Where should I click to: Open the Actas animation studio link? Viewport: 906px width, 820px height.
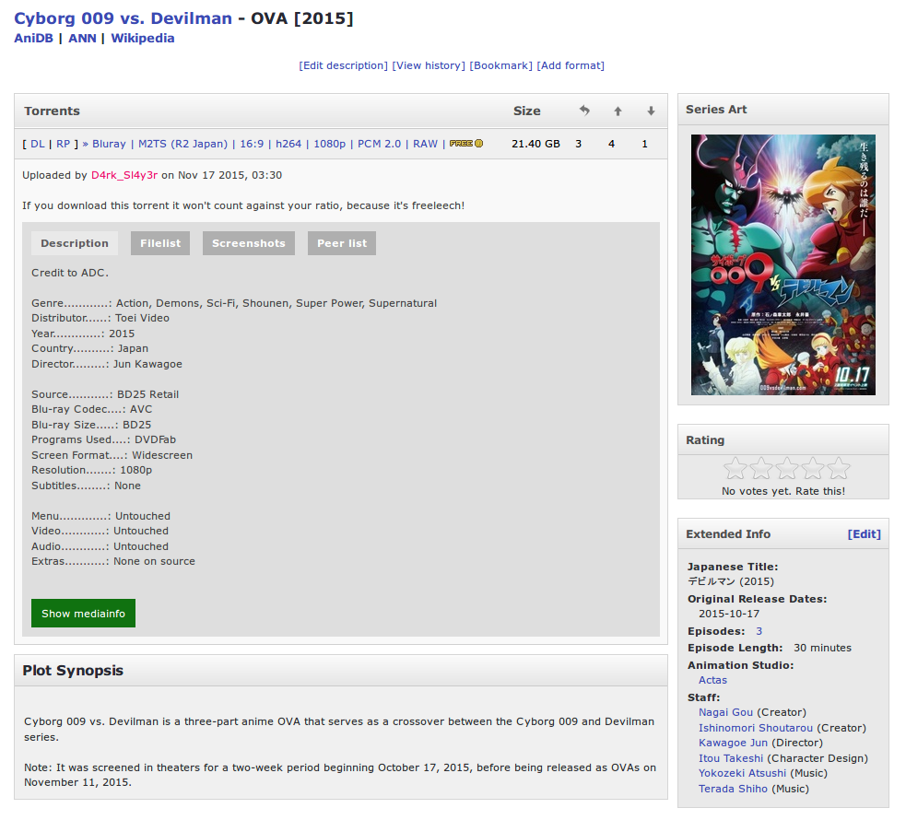coord(712,680)
